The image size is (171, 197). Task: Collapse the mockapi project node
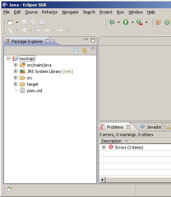click(x=8, y=59)
